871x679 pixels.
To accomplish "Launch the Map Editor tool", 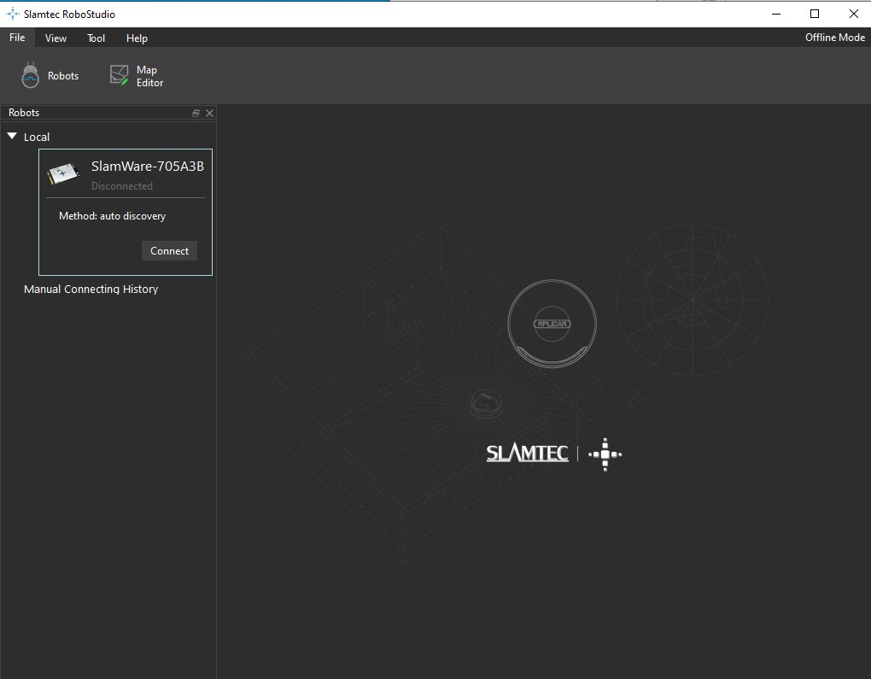I will tap(137, 75).
